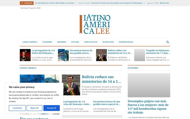The image size is (190, 119).
Task: Click top strip thumbnail of airplane and mosasaur
Action: pos(63,55)
